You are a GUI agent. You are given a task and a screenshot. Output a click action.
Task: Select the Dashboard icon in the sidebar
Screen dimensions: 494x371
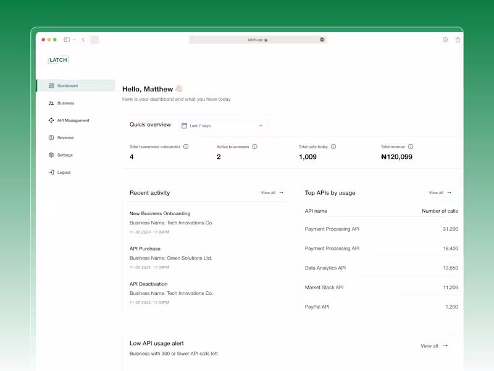point(51,86)
